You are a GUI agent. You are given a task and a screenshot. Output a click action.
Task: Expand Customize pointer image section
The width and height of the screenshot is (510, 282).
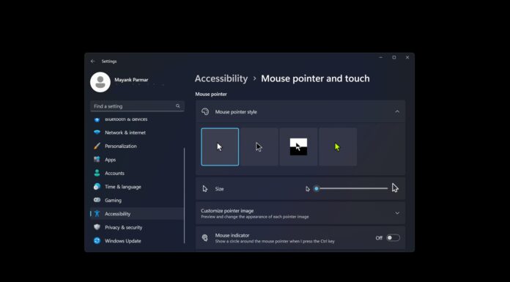tap(397, 213)
